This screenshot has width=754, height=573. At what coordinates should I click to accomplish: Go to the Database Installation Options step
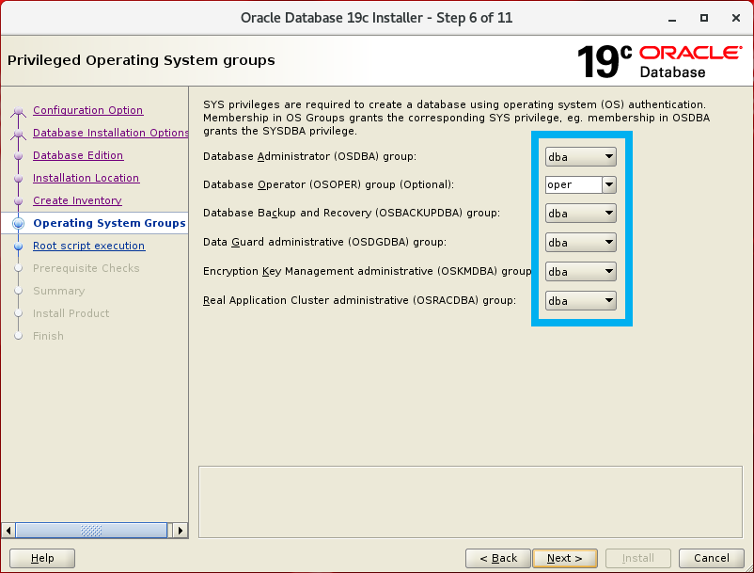111,133
